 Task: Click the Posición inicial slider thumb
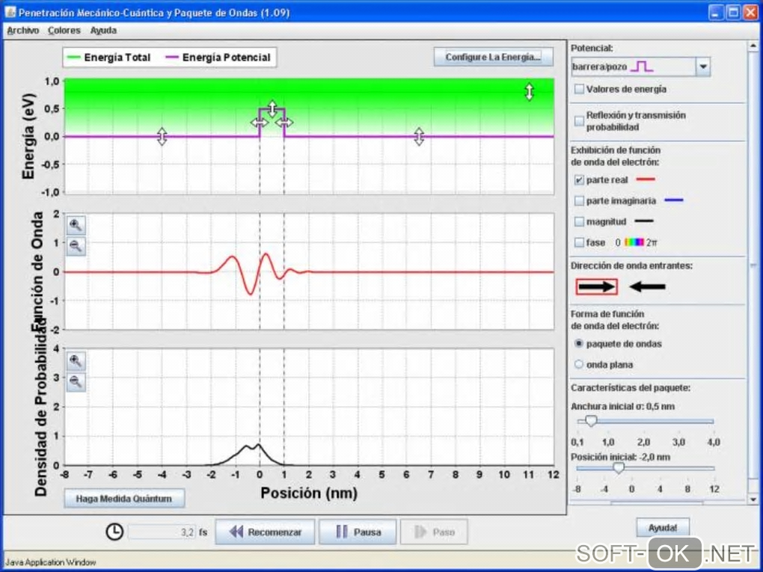click(618, 468)
